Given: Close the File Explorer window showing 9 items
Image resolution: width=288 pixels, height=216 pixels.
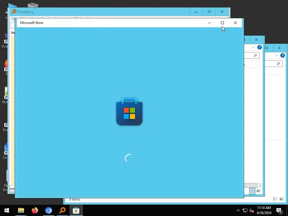Looking at the screenshot, I should pos(279,48).
